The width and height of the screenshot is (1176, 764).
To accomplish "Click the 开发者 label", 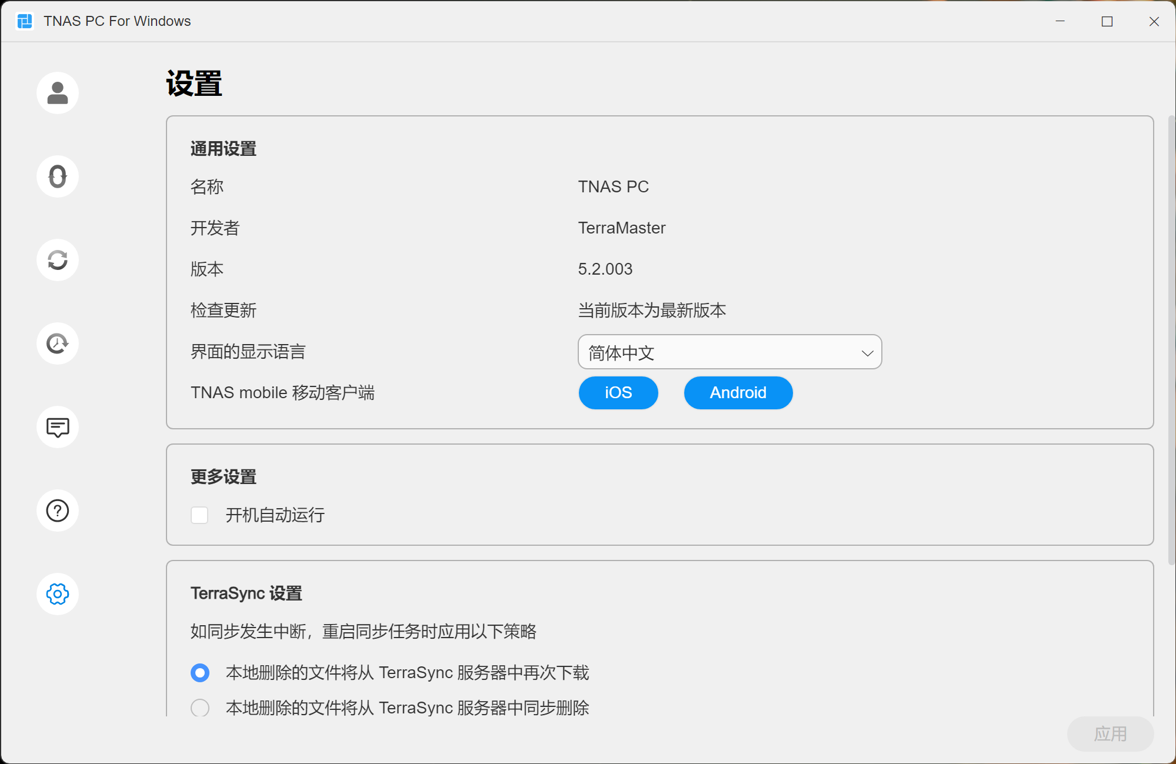I will (215, 228).
